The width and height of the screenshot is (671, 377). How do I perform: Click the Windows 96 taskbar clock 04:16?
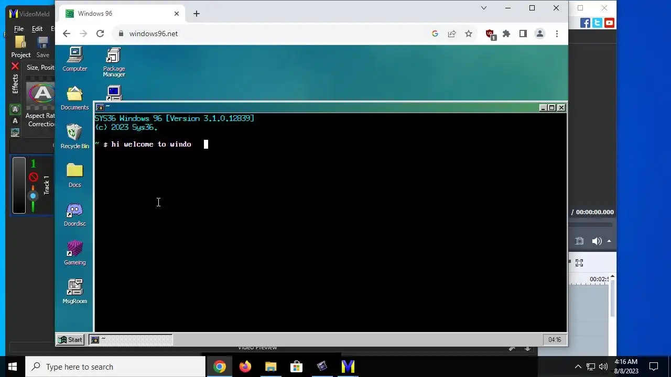coord(555,340)
